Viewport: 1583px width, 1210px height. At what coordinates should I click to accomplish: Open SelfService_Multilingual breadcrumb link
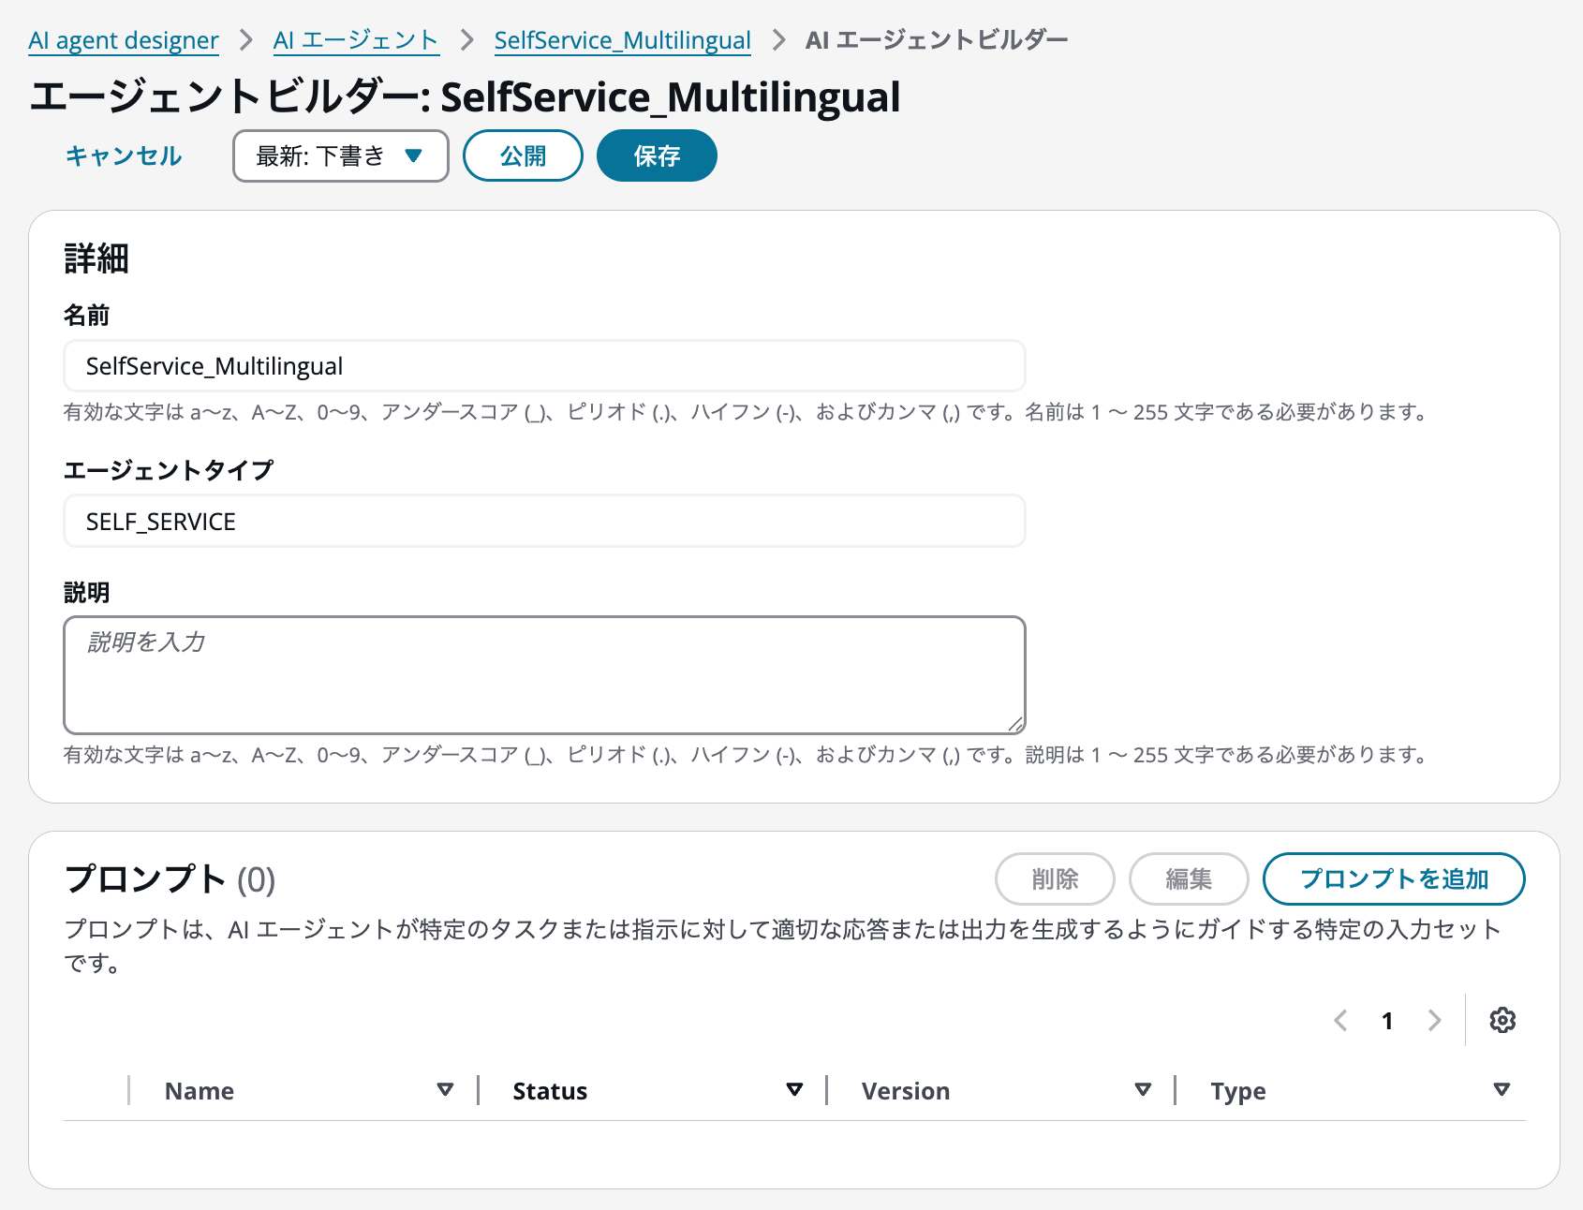[622, 39]
